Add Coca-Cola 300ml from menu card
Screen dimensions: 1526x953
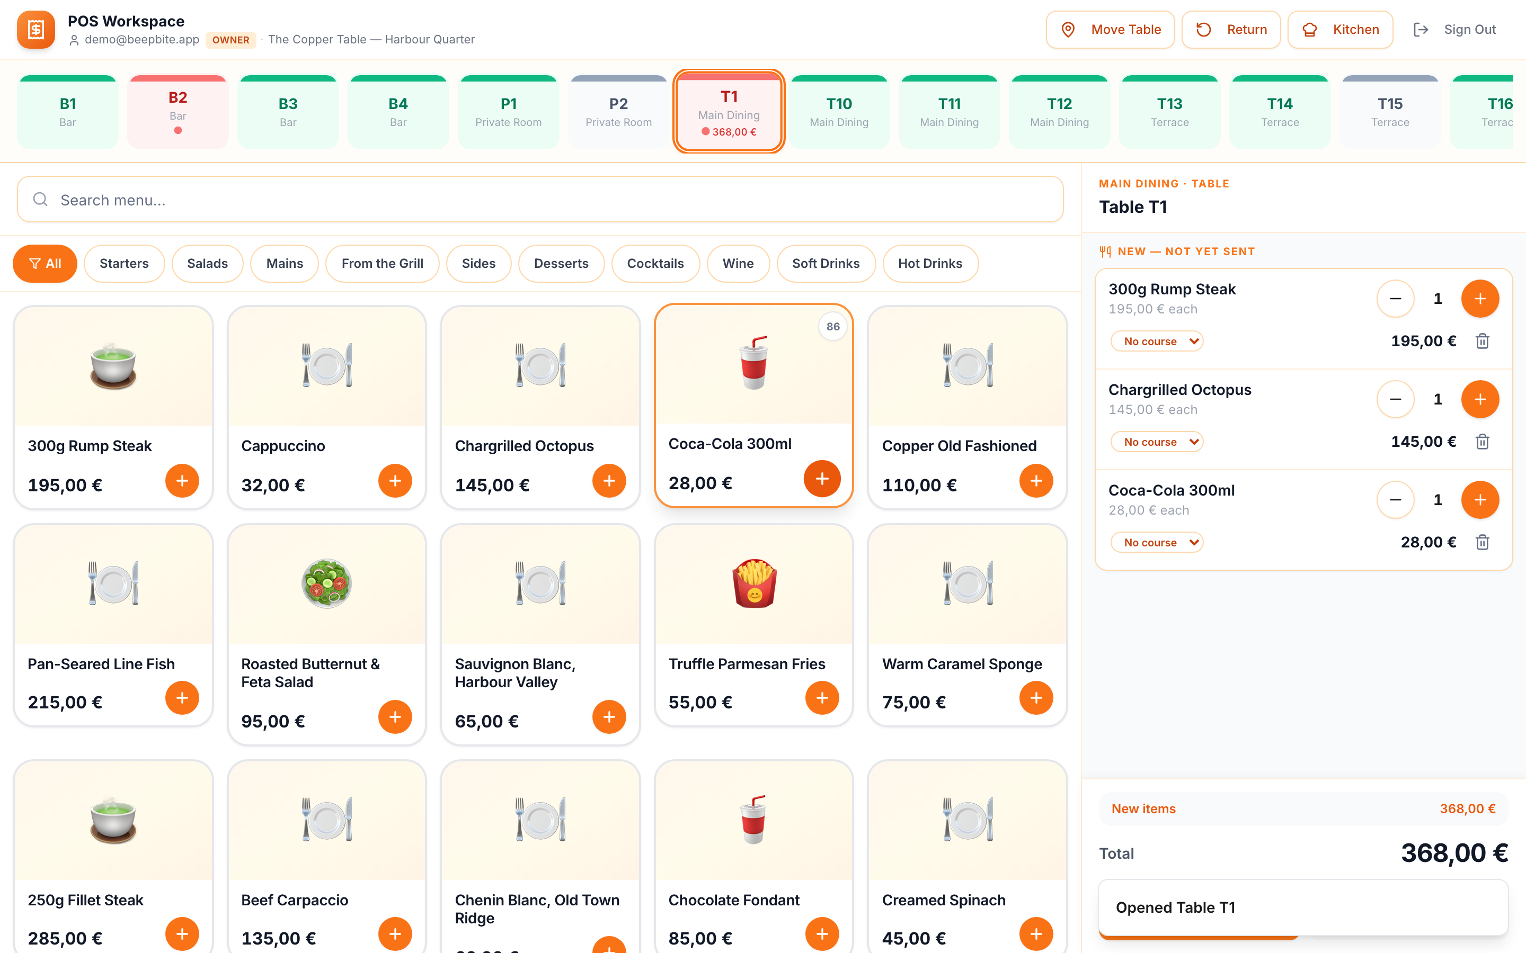822,479
